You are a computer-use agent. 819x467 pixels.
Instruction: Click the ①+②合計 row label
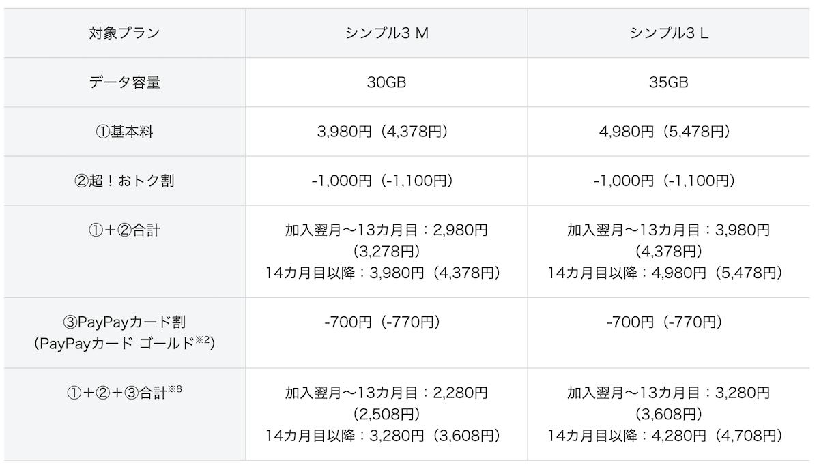(124, 230)
